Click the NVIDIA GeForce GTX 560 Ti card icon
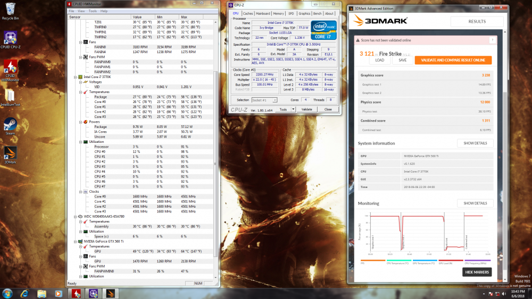 (80, 242)
